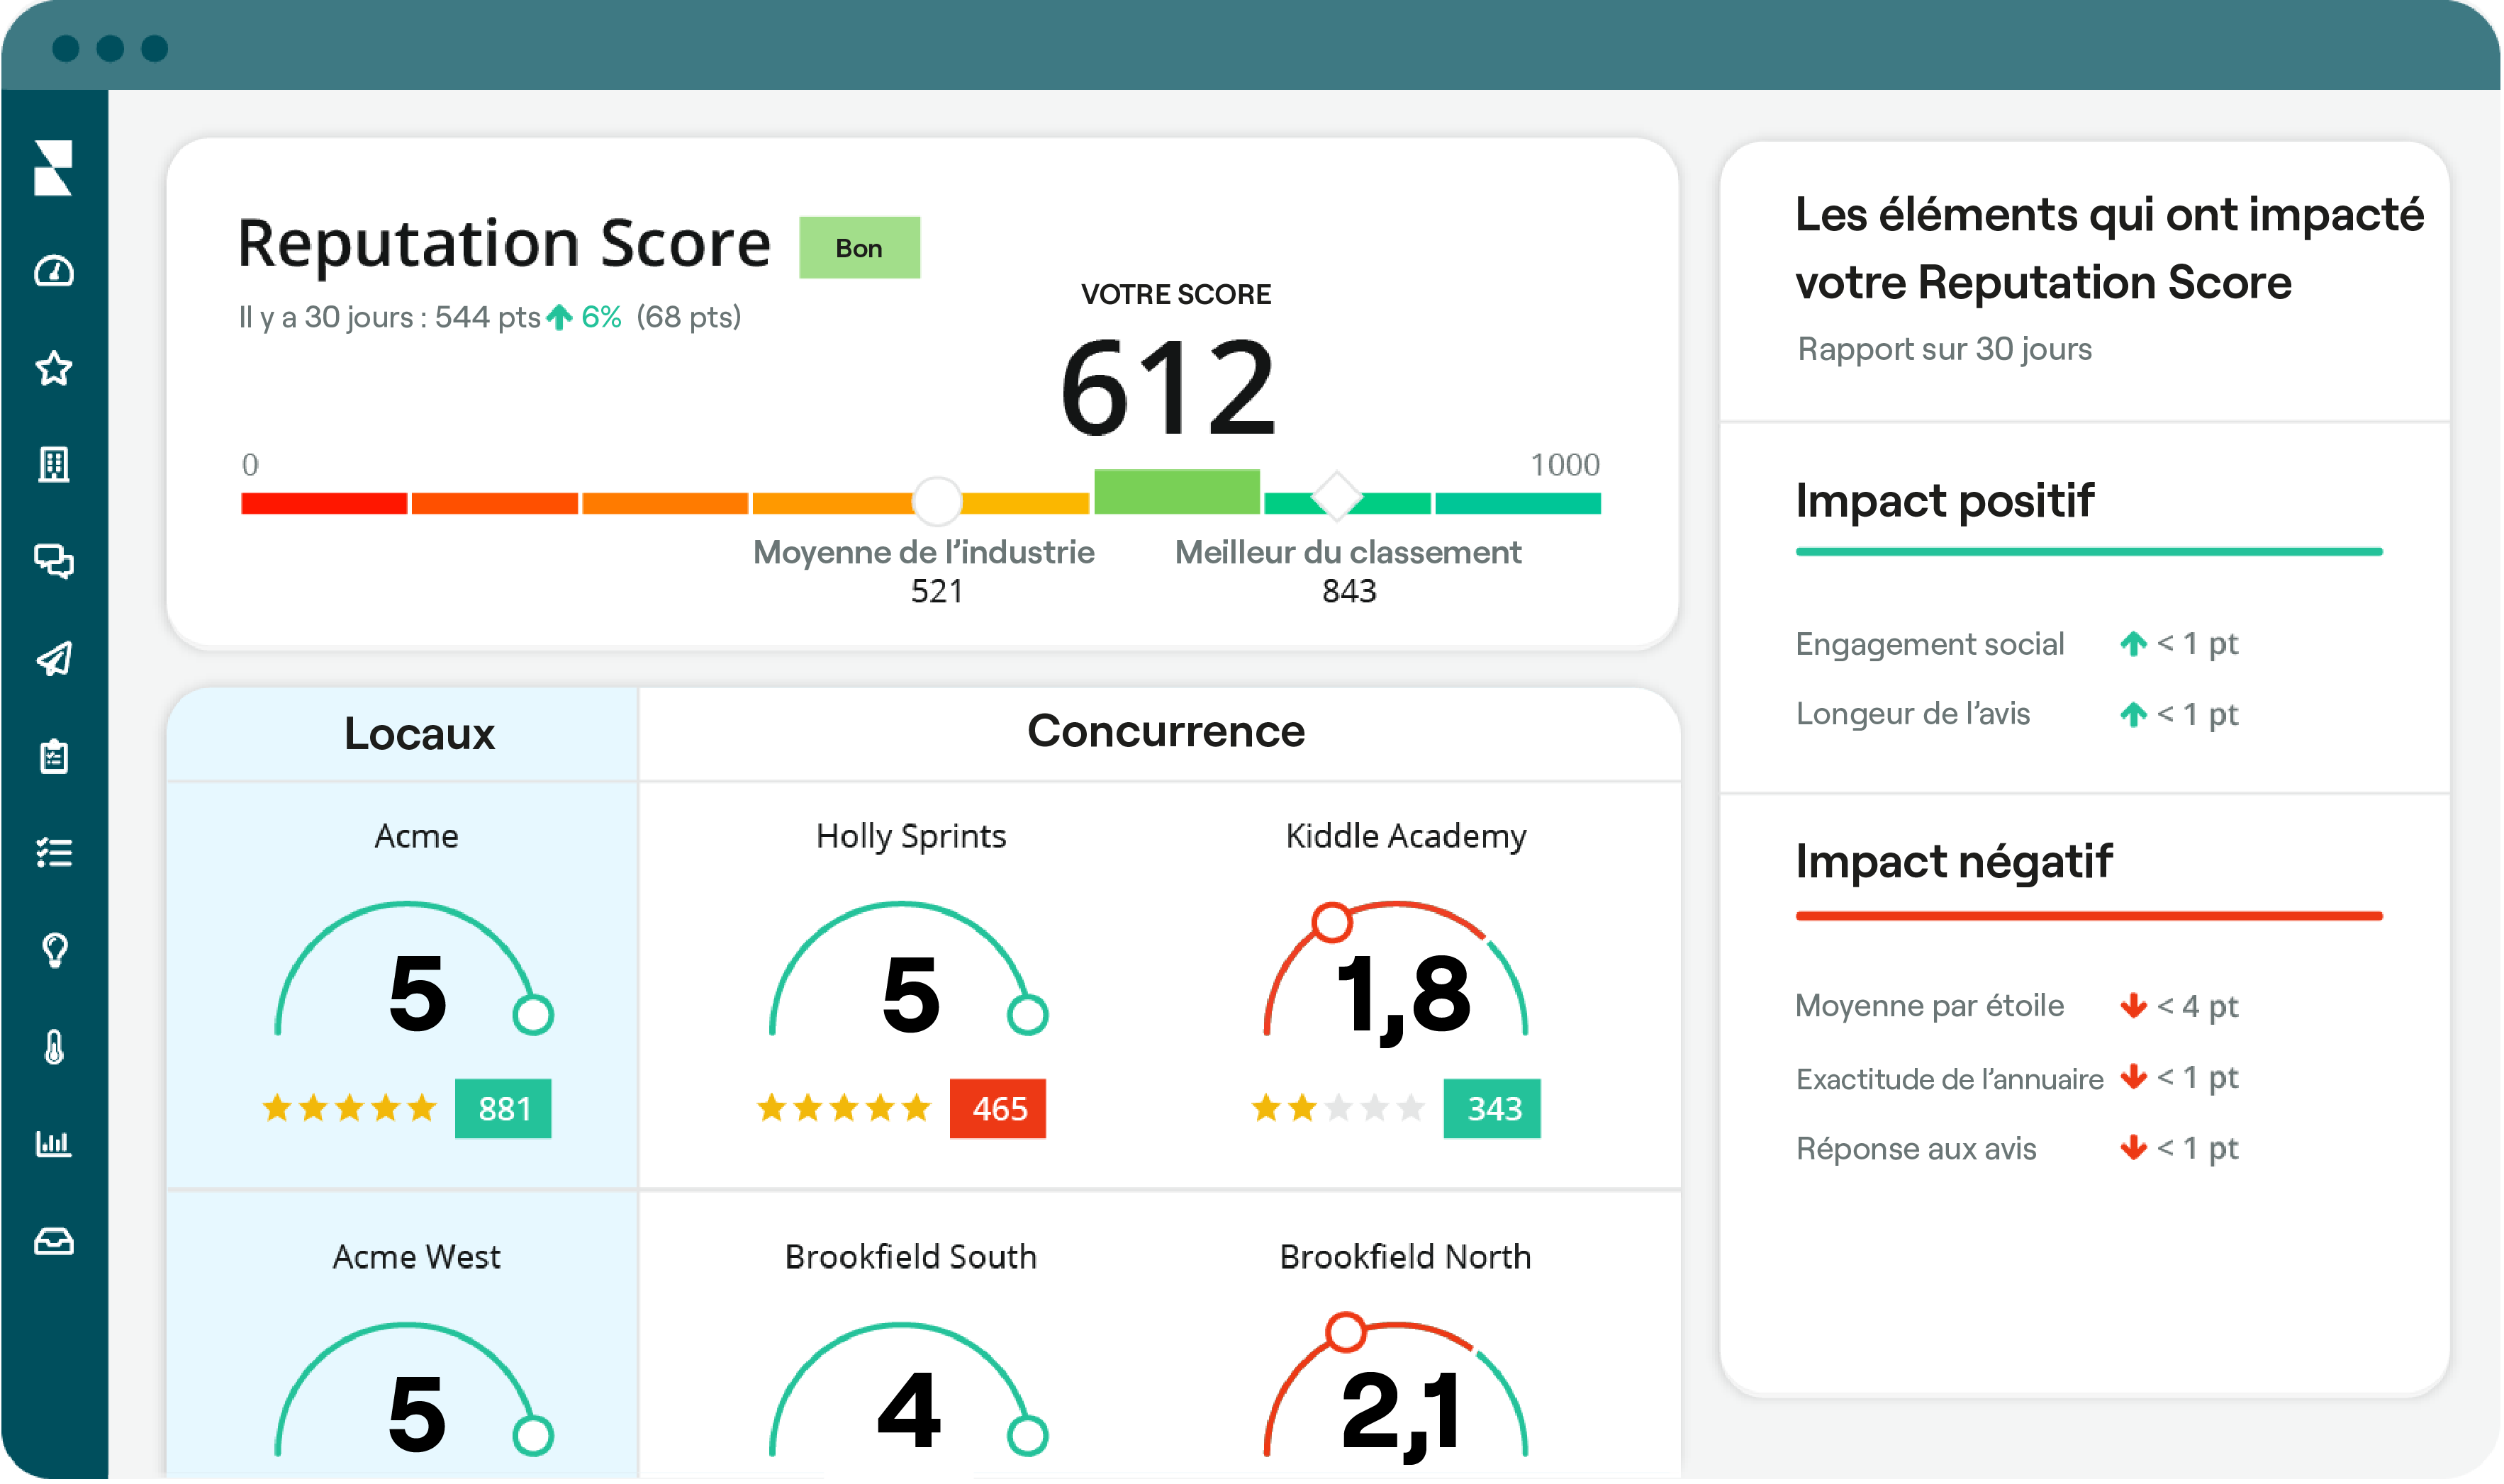This screenshot has width=2504, height=1484.
Task: Click the red lowest segment of score bar
Action: (x=325, y=505)
